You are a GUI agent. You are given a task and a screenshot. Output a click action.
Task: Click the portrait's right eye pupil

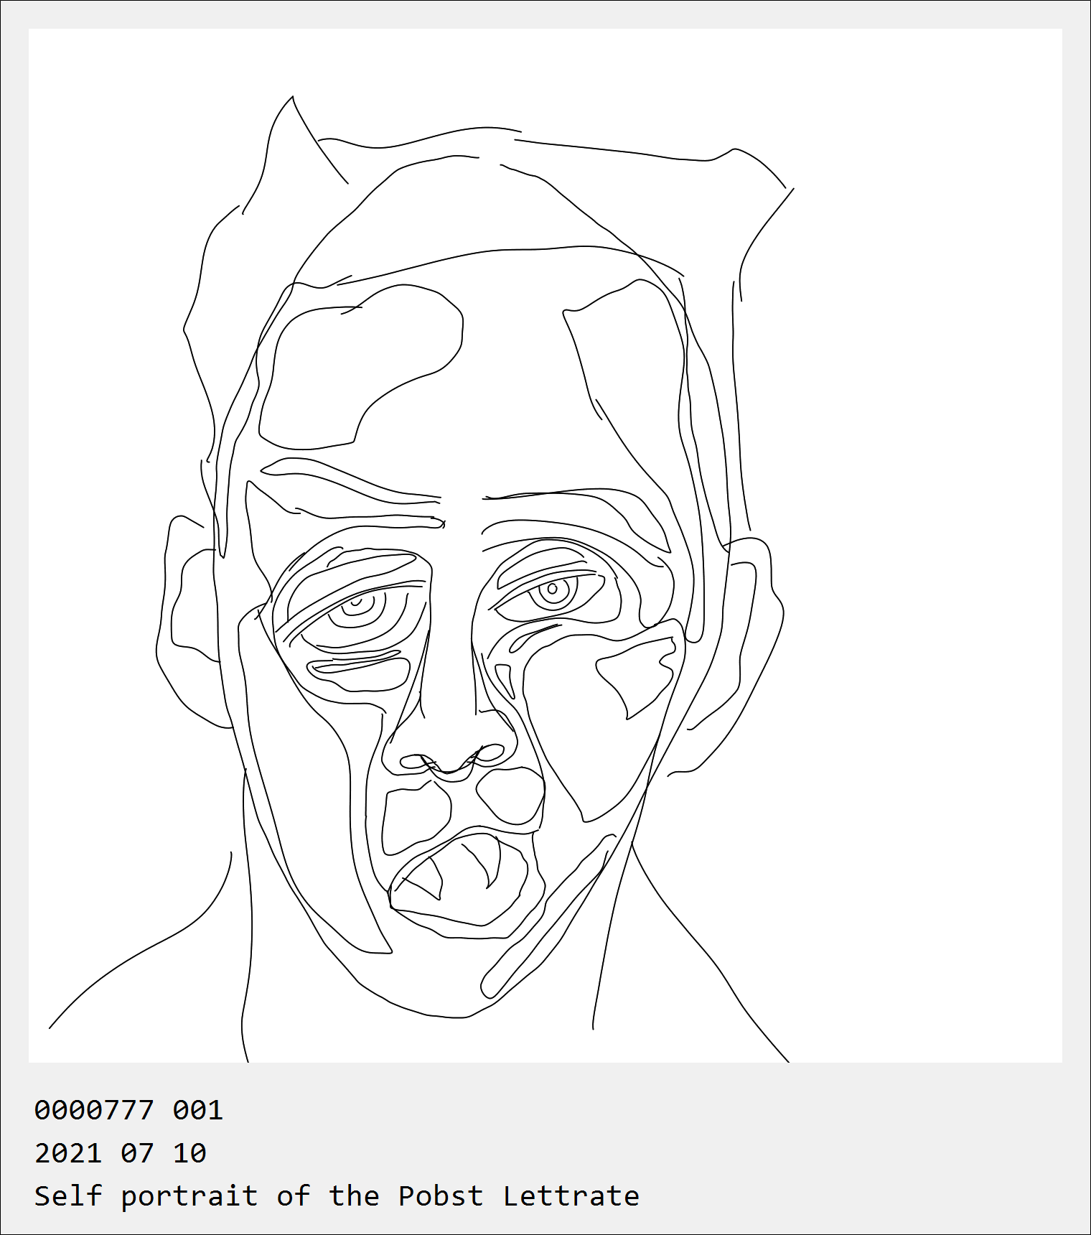point(553,590)
